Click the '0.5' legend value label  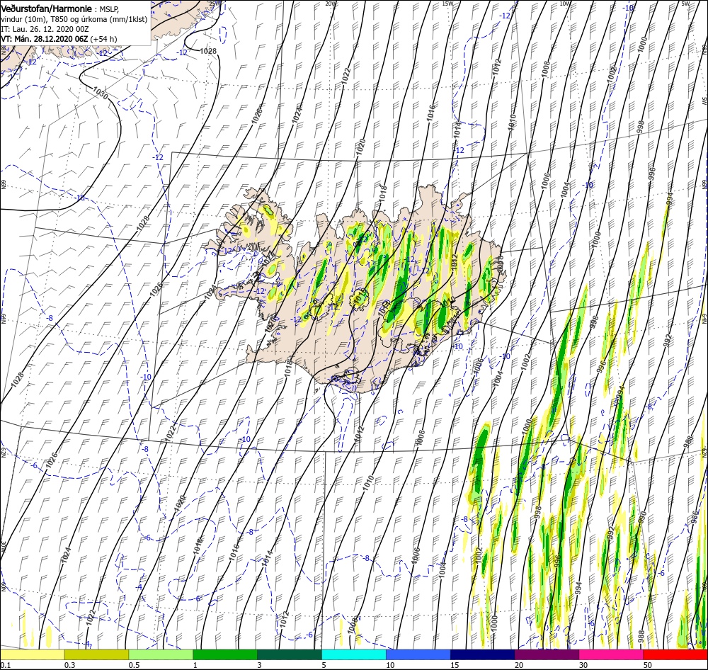tap(134, 665)
